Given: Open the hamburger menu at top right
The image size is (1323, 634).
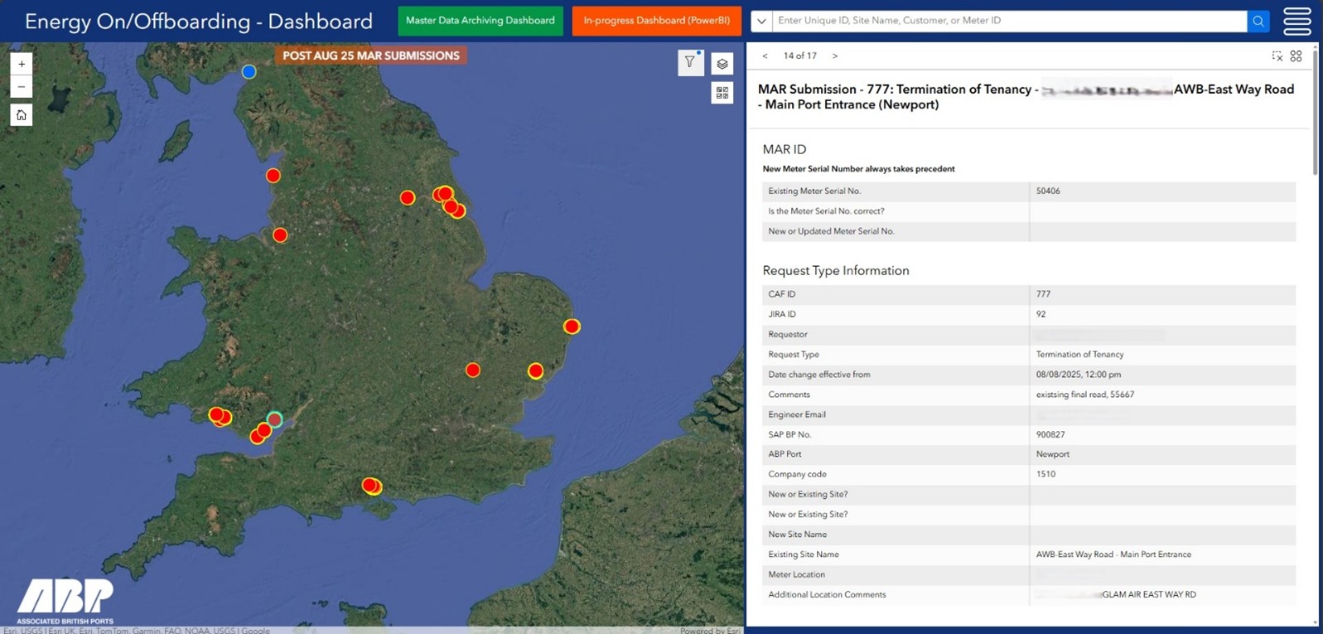Looking at the screenshot, I should (x=1297, y=21).
